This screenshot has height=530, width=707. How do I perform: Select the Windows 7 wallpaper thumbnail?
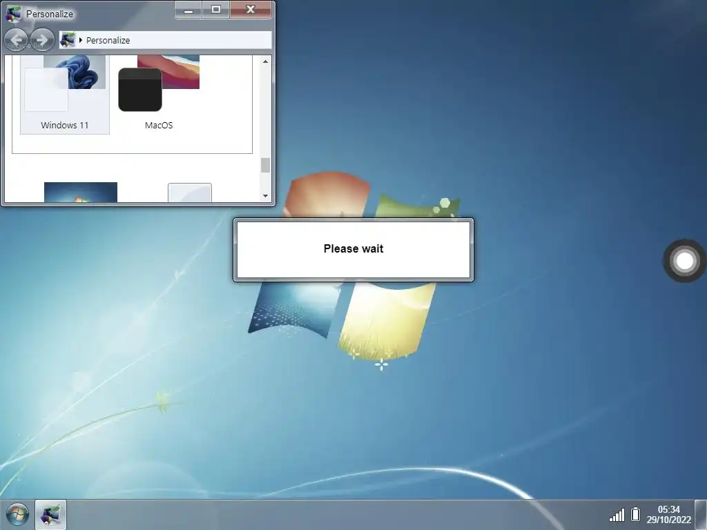click(x=81, y=192)
